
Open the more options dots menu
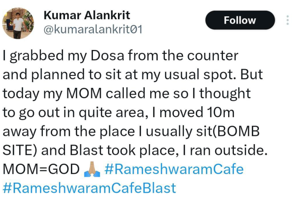[288, 20]
